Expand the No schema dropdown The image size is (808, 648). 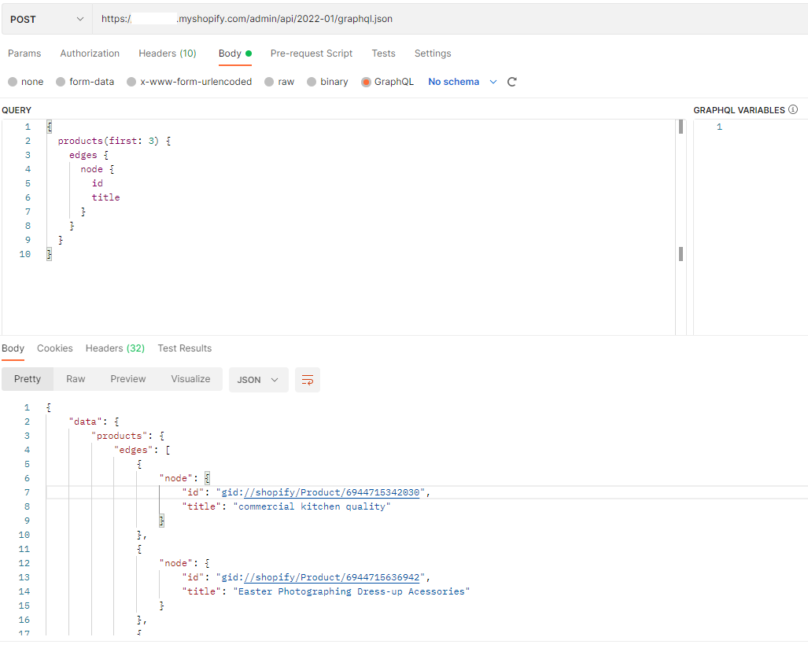(x=463, y=82)
